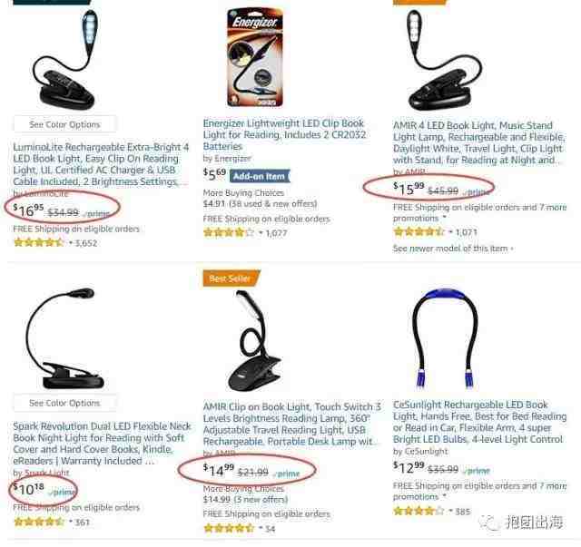Open the LuminoLite Rechargeable Extra-Bright title link
The height and width of the screenshot is (547, 581).
[101, 164]
